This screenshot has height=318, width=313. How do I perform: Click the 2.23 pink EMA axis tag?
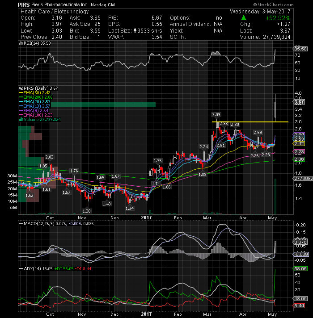coord(299,152)
